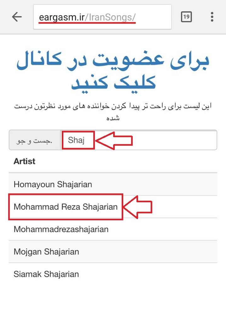Sort by the Artist column header
This screenshot has height=317, width=226.
tap(24, 161)
